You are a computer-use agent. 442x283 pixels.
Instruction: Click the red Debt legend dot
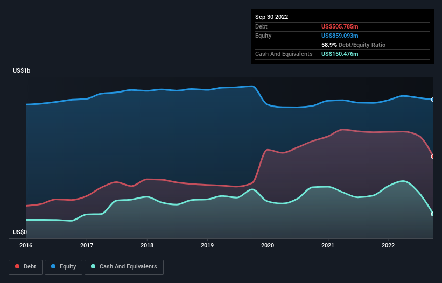(x=17, y=266)
